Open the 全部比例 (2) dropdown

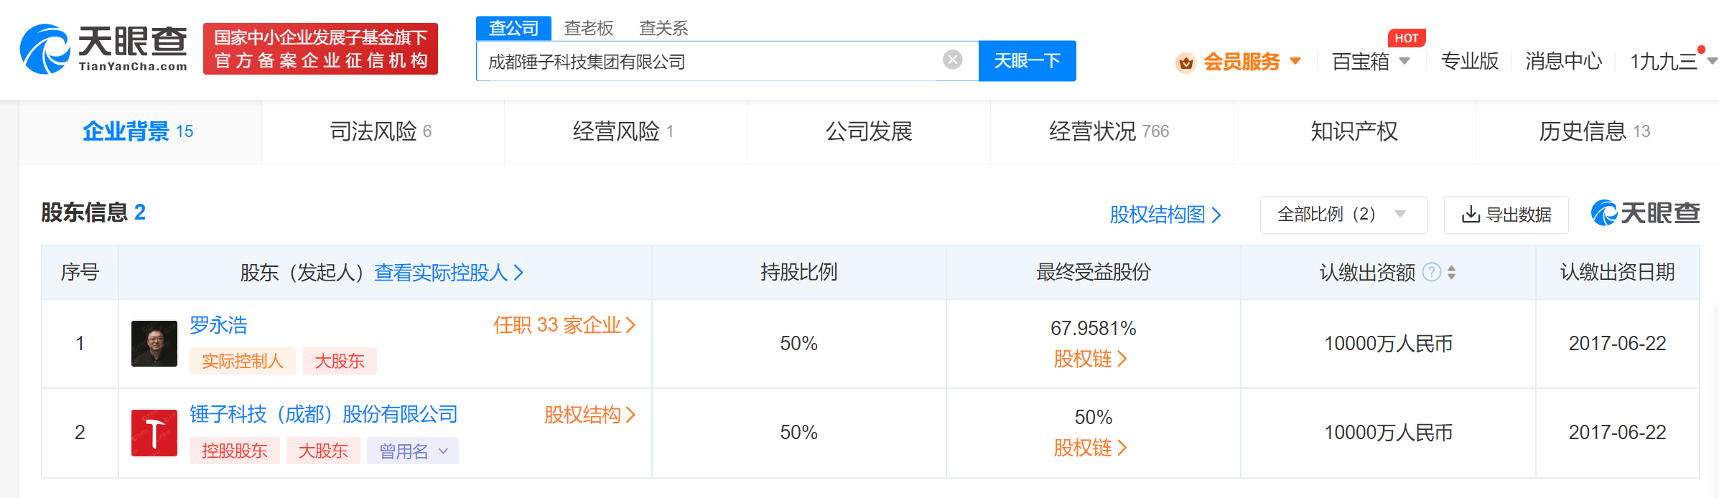tap(1342, 215)
